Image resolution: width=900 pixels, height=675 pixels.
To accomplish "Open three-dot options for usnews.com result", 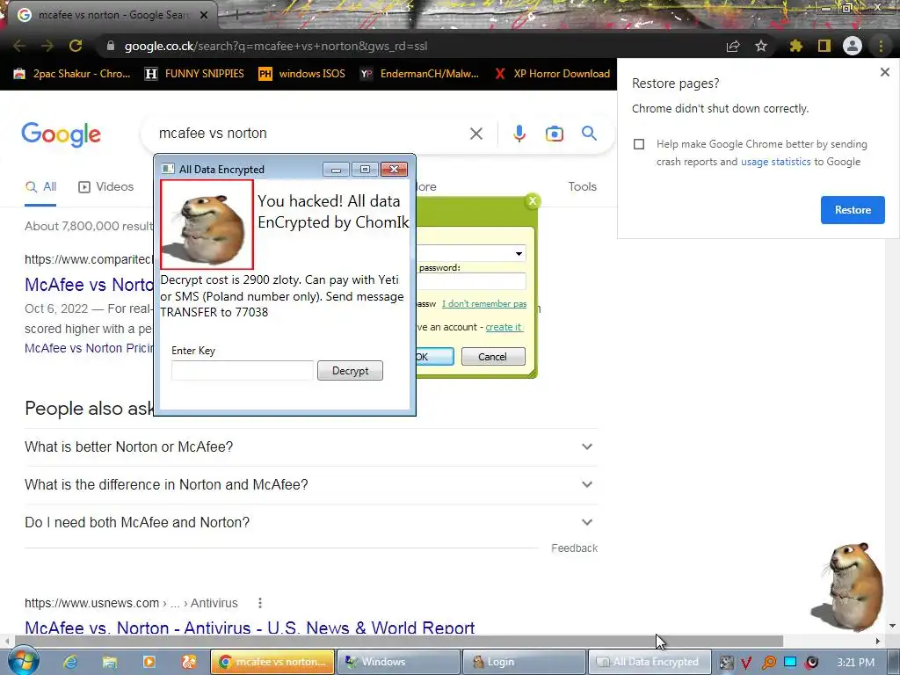I will 260,603.
